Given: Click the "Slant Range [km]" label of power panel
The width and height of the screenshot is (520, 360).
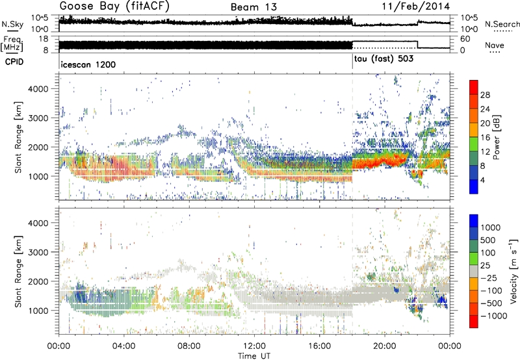Looking at the screenshot, I should [x=18, y=137].
